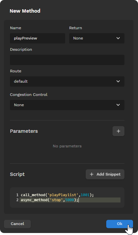The width and height of the screenshot is (138, 235).
Task: Click the Add Snippet button
Action: pos(105,174)
